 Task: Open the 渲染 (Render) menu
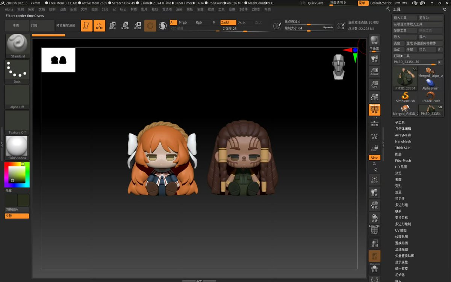(x=179, y=9)
